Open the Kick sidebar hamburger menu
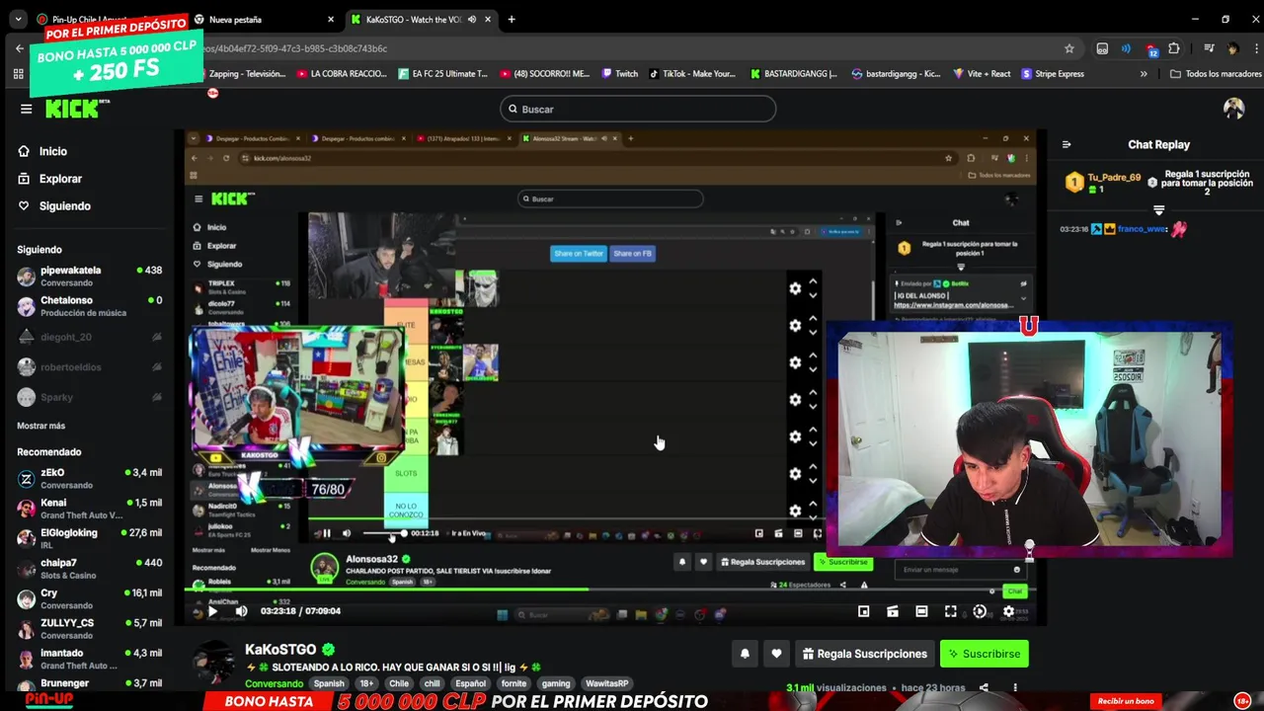The width and height of the screenshot is (1264, 711). tap(27, 109)
